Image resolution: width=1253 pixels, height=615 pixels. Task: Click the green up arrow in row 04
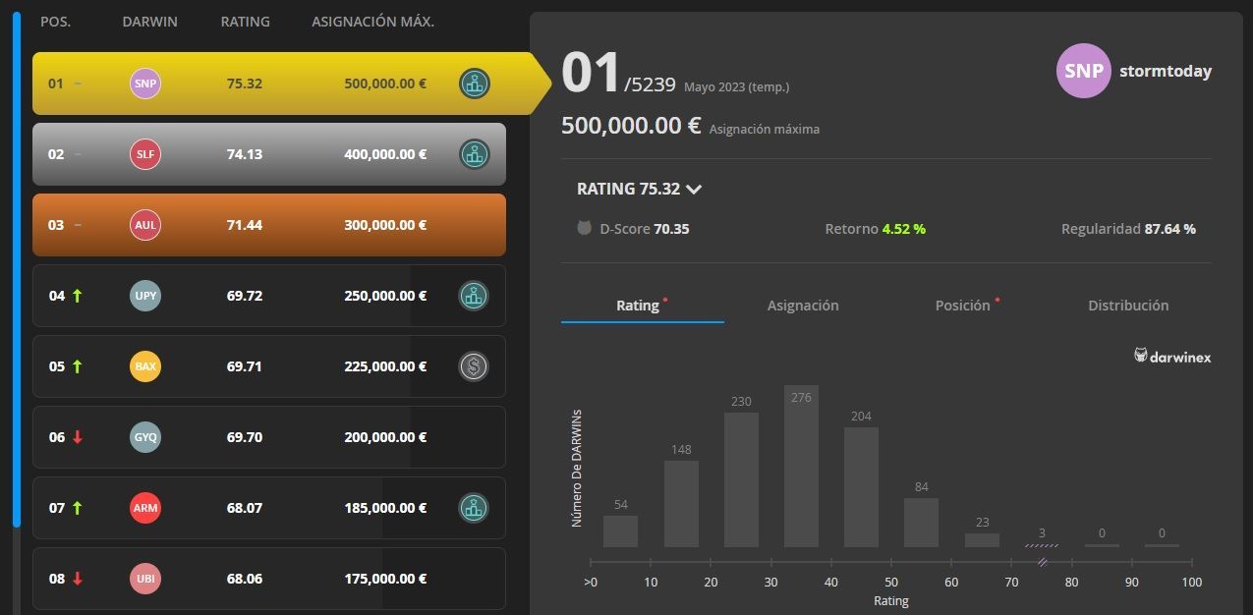[x=78, y=296]
